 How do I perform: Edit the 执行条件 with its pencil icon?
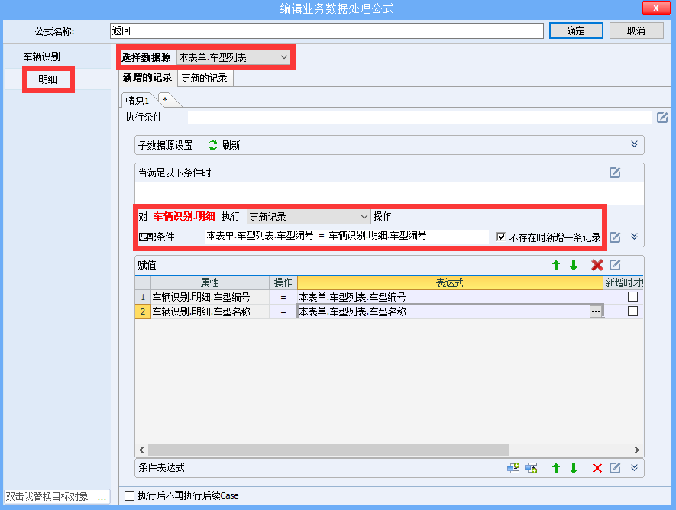pyautogui.click(x=662, y=117)
